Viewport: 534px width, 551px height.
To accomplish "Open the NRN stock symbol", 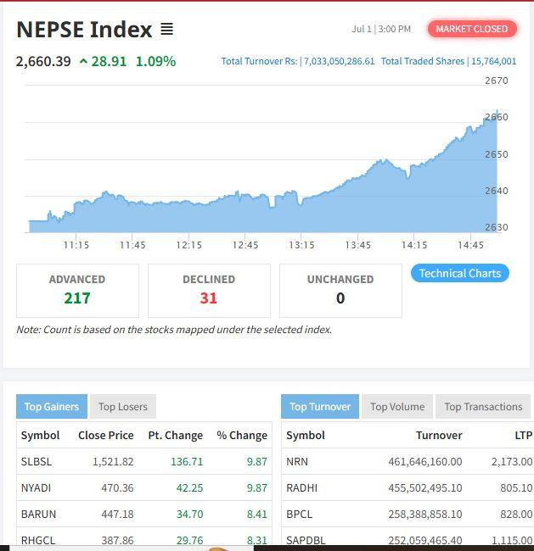I will point(297,462).
